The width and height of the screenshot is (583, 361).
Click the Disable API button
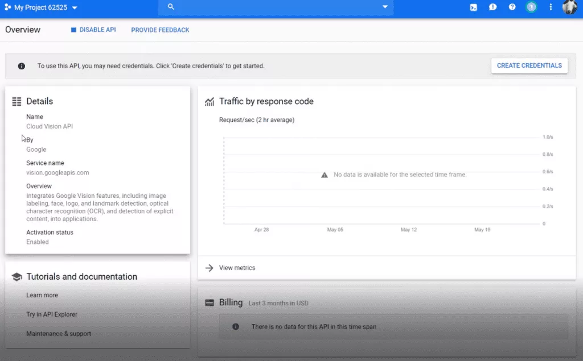point(94,30)
